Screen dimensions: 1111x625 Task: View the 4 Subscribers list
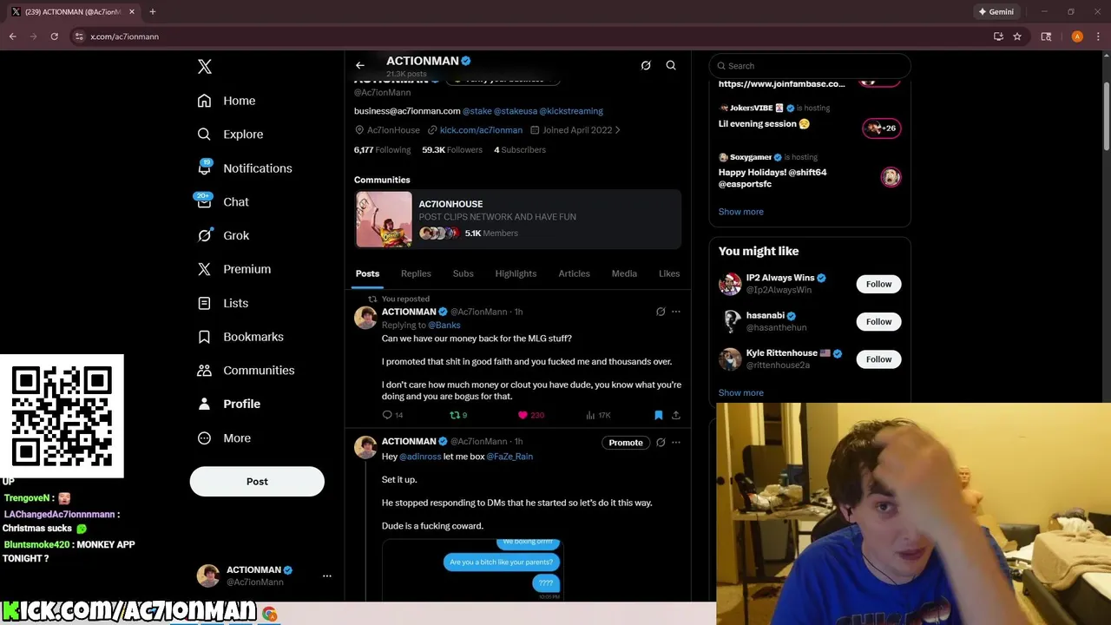[520, 150]
